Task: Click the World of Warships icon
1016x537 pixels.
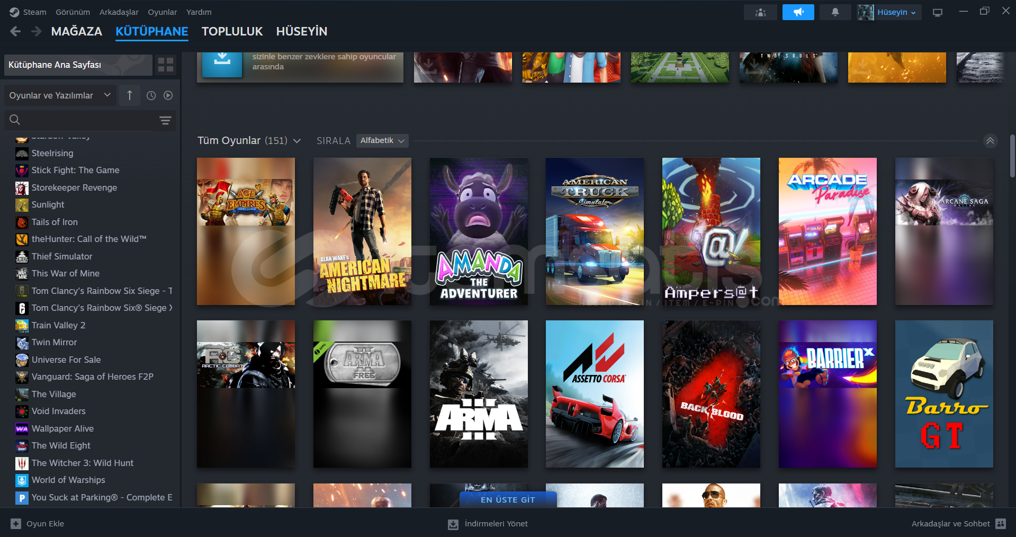Action: click(x=22, y=480)
